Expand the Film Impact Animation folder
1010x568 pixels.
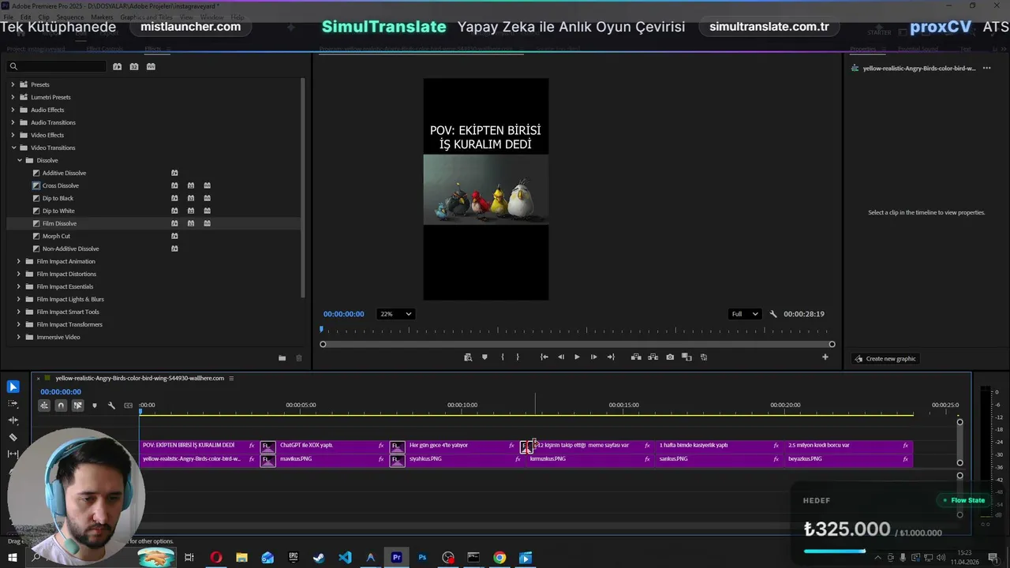(x=19, y=261)
